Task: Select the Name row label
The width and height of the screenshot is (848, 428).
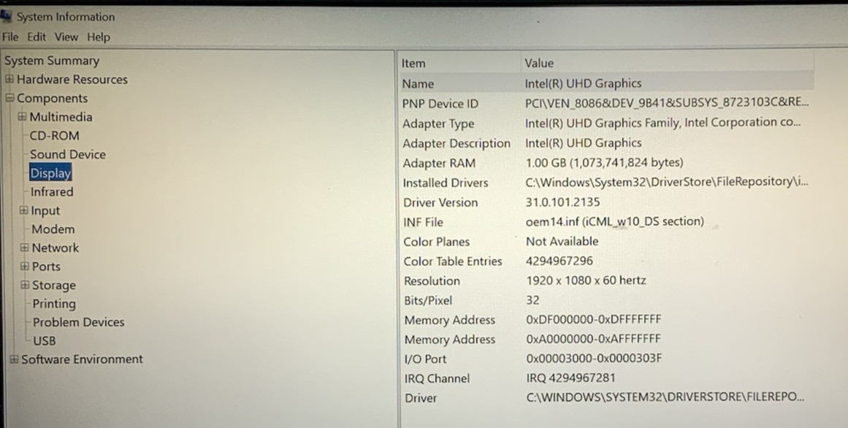Action: click(x=418, y=84)
